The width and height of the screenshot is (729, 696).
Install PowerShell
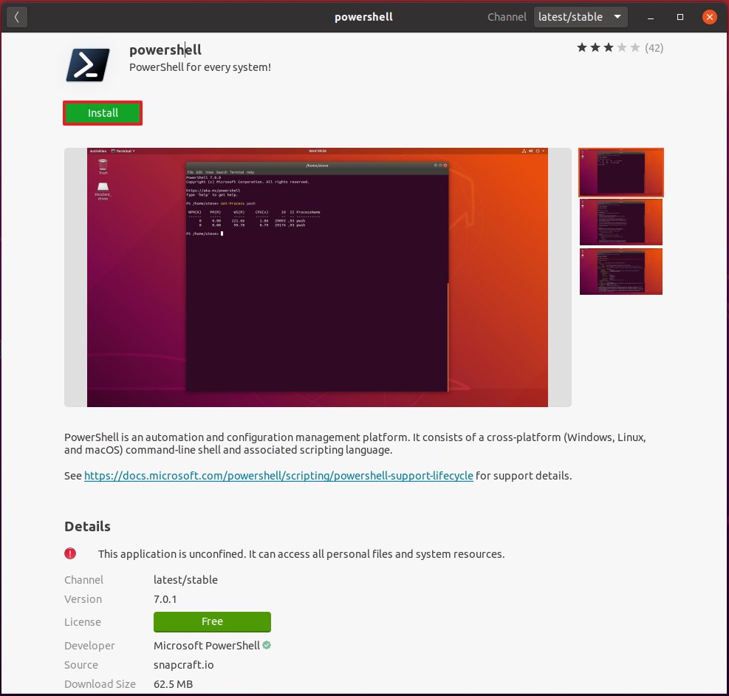click(x=102, y=112)
